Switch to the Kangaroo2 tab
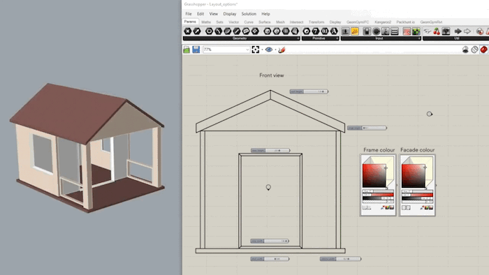Screen dimensions: 489x275 (383, 22)
